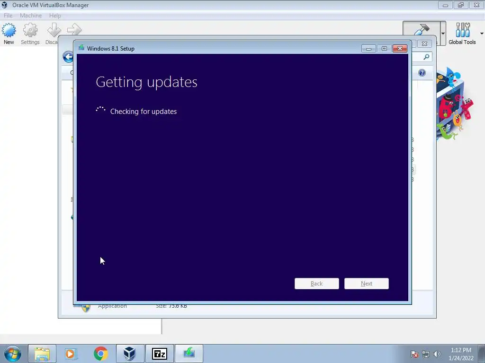Click the Action Center flag tray icon
This screenshot has width=485, height=363.
click(414, 354)
